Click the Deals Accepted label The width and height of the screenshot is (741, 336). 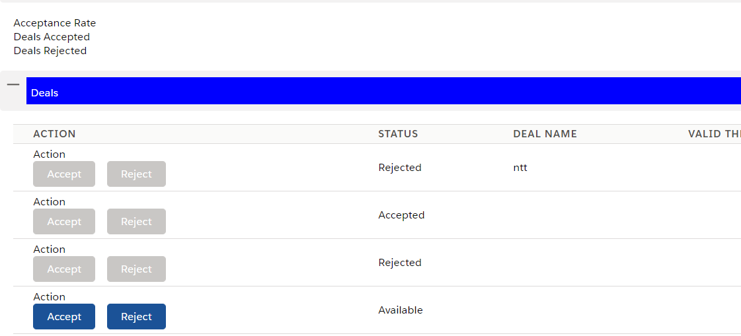pyautogui.click(x=52, y=37)
